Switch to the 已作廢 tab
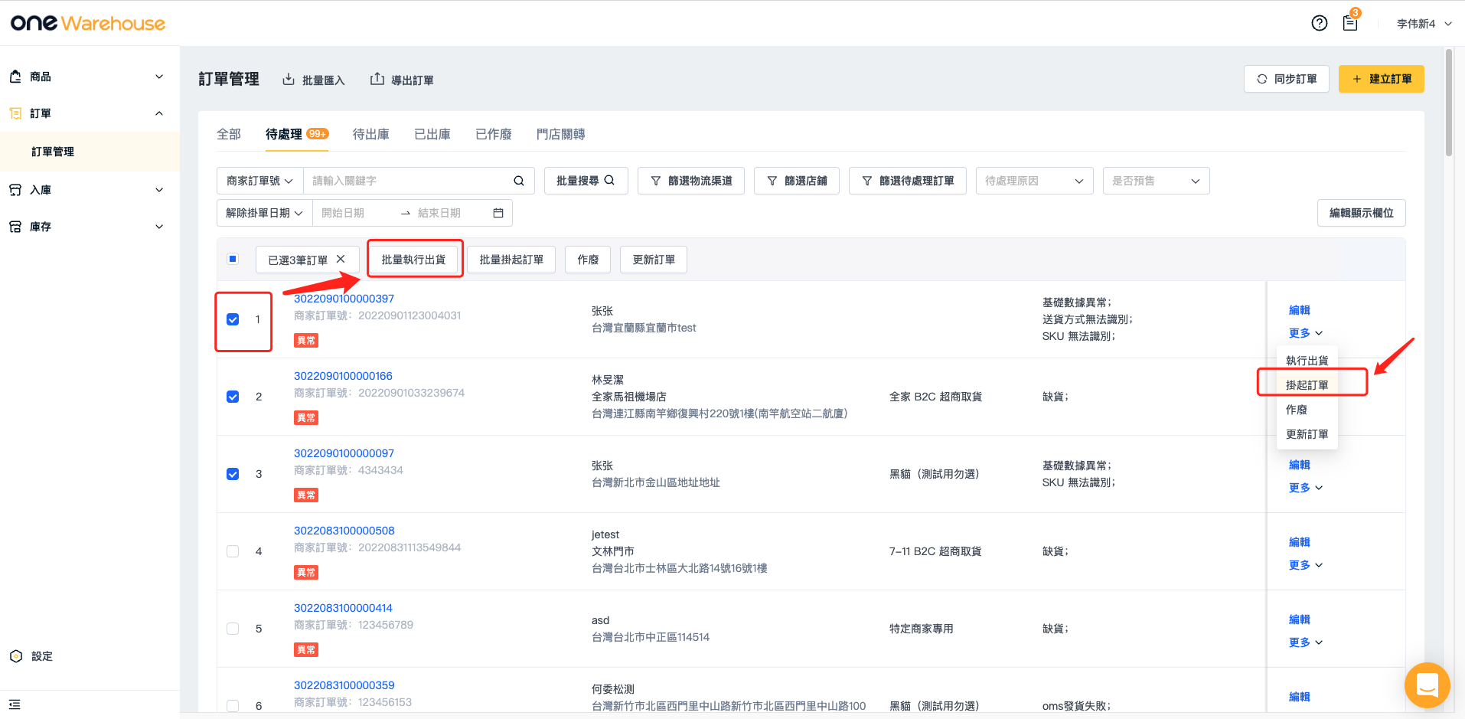The image size is (1465, 719). tap(494, 134)
